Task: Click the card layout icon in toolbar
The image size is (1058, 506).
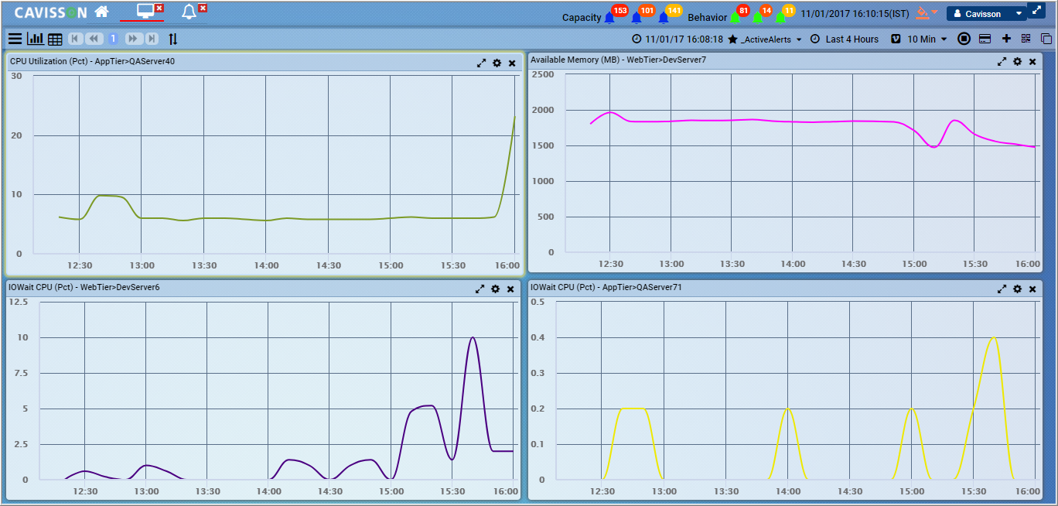Action: click(x=985, y=39)
